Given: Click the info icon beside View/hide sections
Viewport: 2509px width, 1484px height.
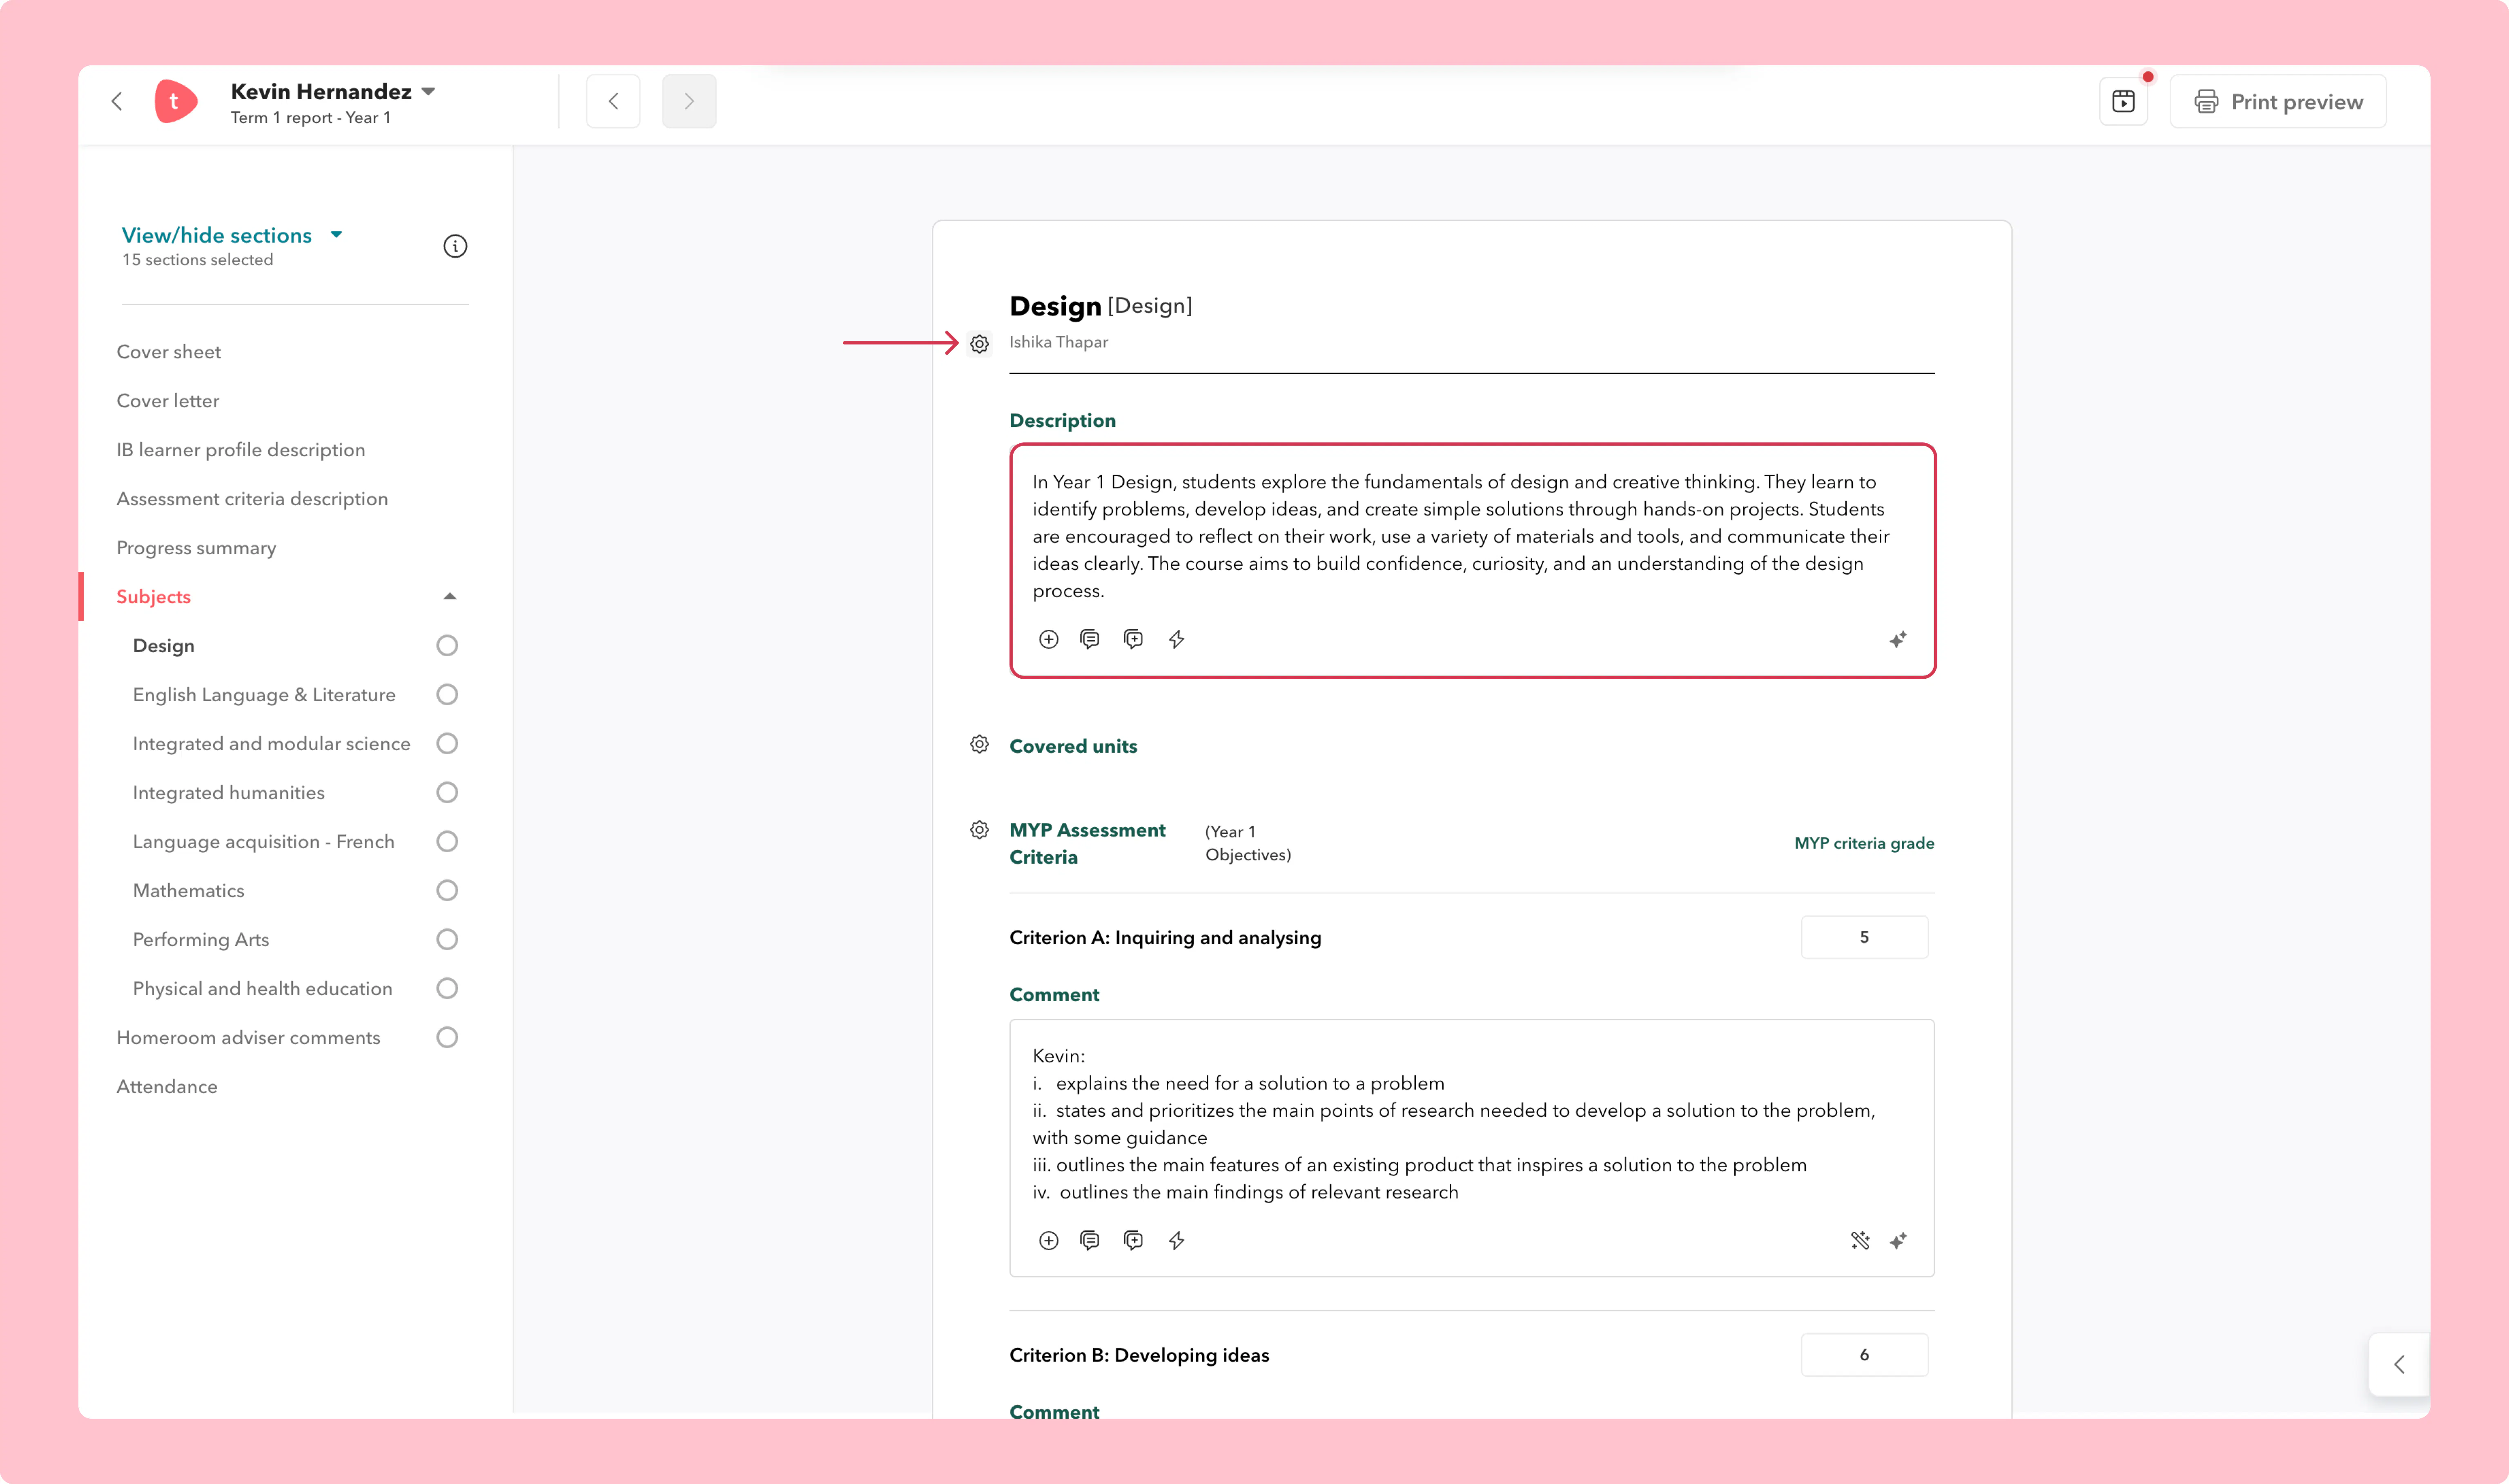Looking at the screenshot, I should 455,246.
